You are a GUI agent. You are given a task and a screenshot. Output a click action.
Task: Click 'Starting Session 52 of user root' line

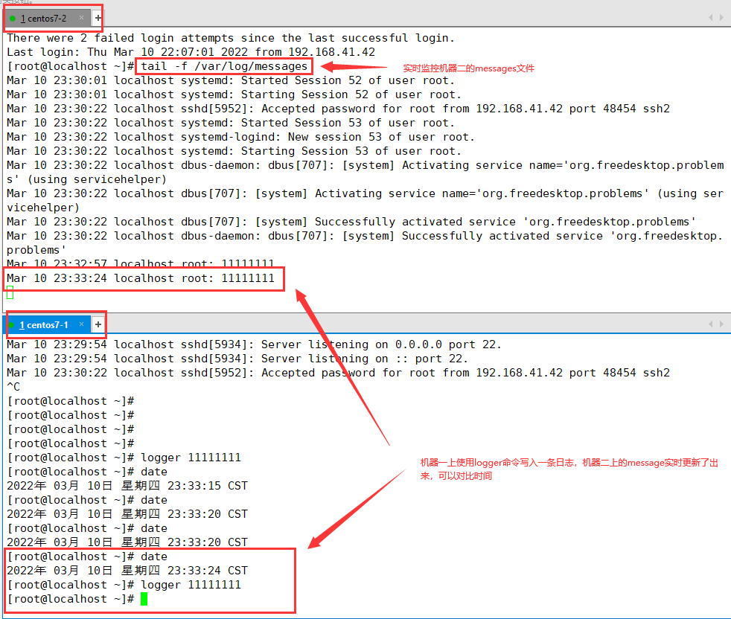click(x=234, y=94)
